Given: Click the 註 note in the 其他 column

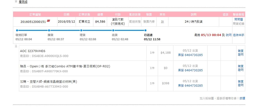Looking at the screenshot, I should (x=163, y=22).
